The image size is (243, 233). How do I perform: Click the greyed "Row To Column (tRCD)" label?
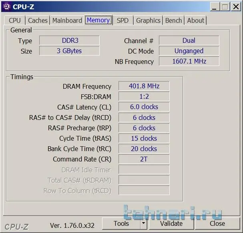(78, 191)
